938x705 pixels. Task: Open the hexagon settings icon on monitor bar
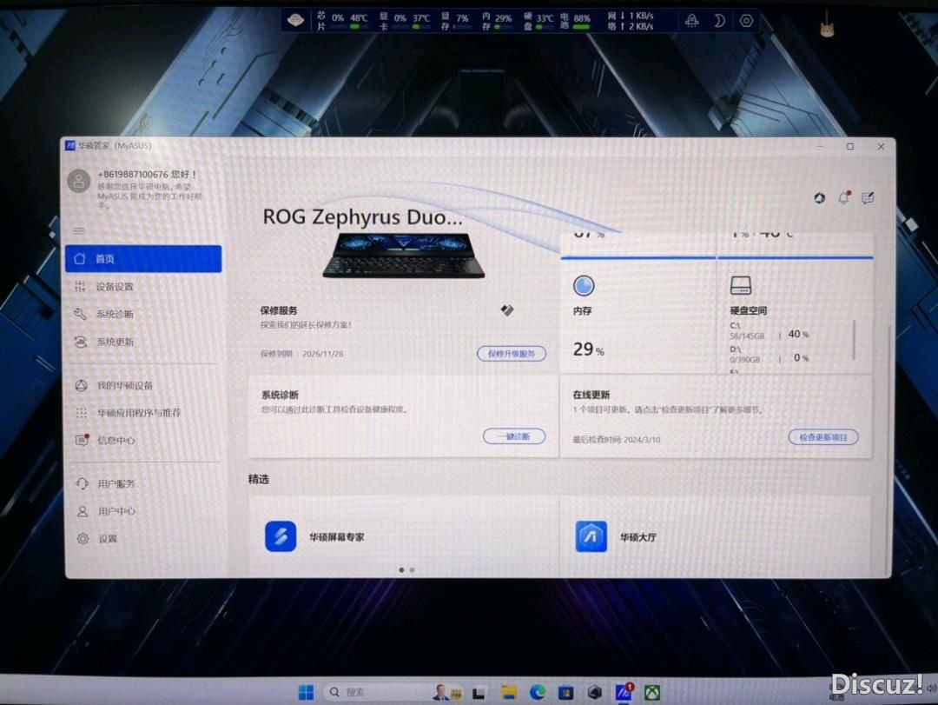coord(746,21)
